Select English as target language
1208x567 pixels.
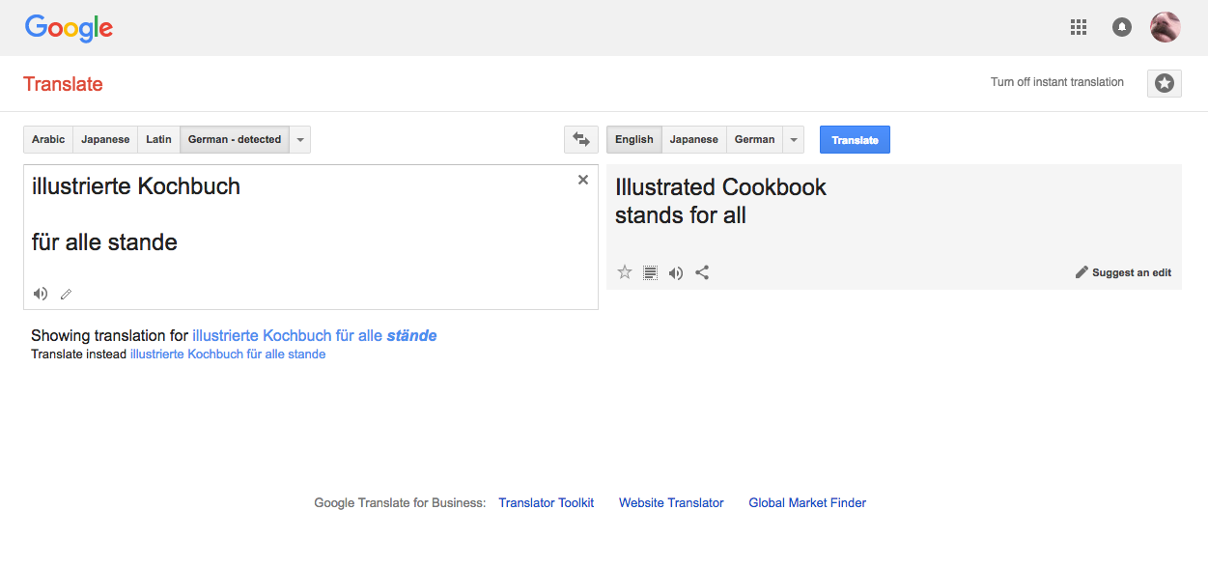[x=634, y=139]
